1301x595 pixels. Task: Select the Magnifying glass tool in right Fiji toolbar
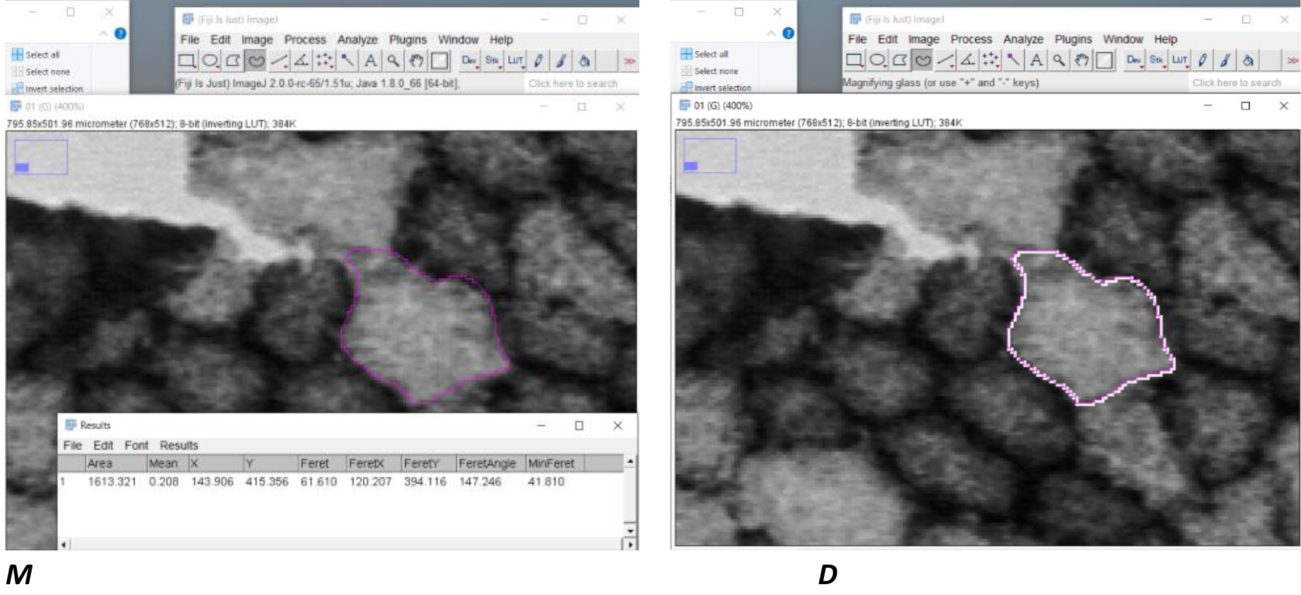tap(1059, 61)
